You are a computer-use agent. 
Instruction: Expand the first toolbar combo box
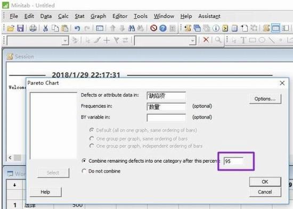coord(65,40)
